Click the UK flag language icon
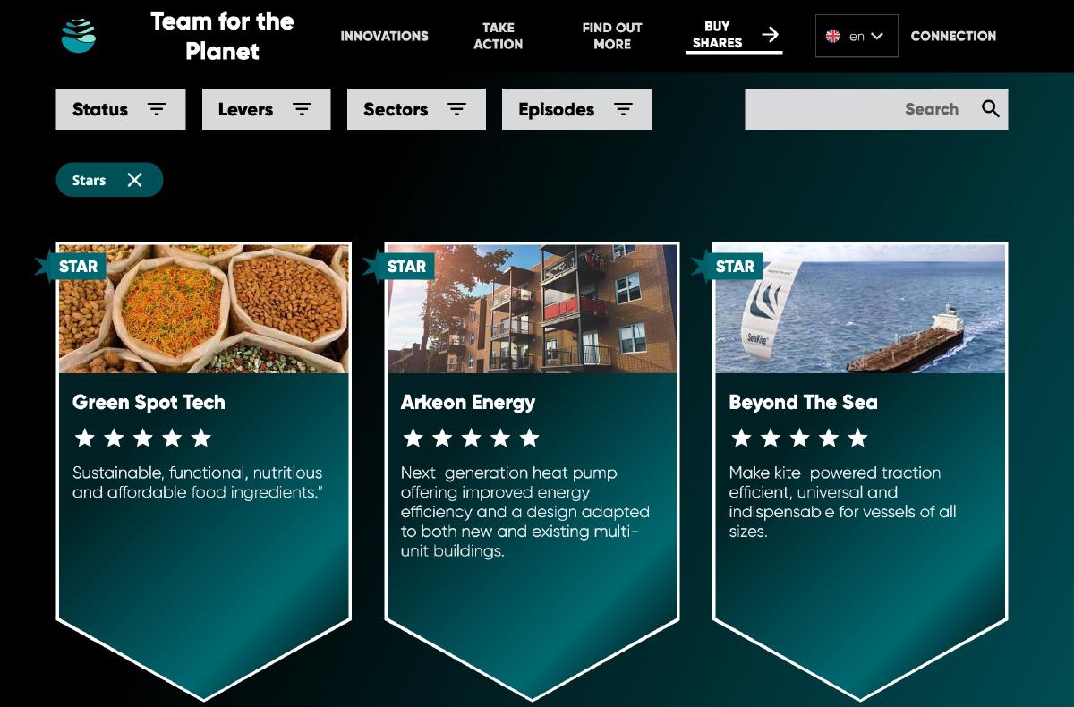Screen dimensions: 1074x707 coord(832,36)
